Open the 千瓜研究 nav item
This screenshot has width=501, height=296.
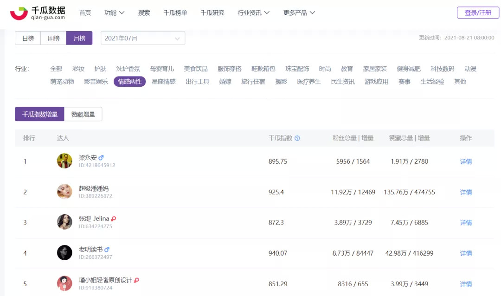click(212, 13)
